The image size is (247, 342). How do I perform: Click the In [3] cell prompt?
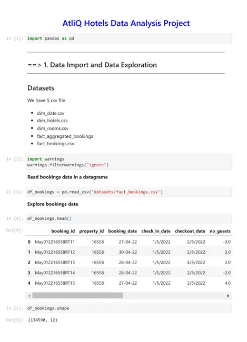[x=15, y=192]
